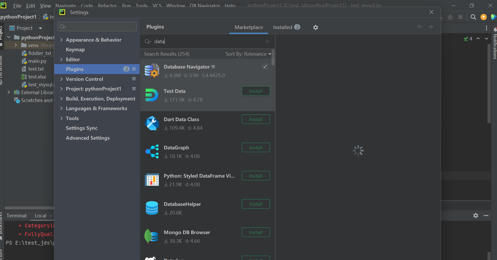Click the inspection checkmark problems indicator
The height and width of the screenshot is (260, 497).
click(468, 39)
